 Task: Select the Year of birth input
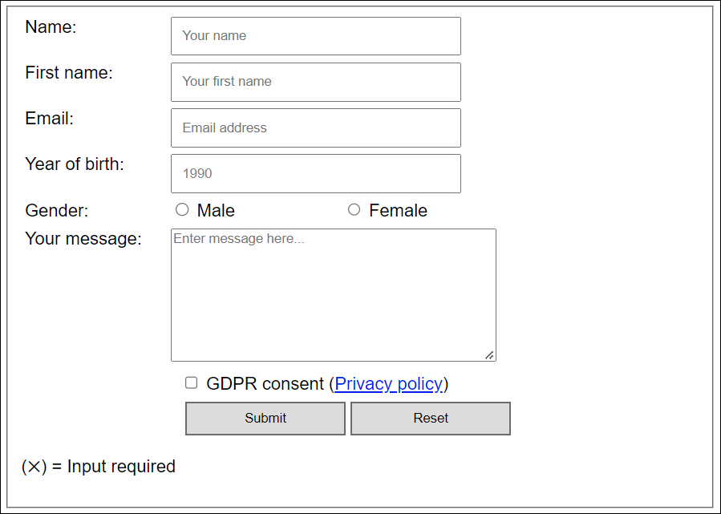[315, 173]
